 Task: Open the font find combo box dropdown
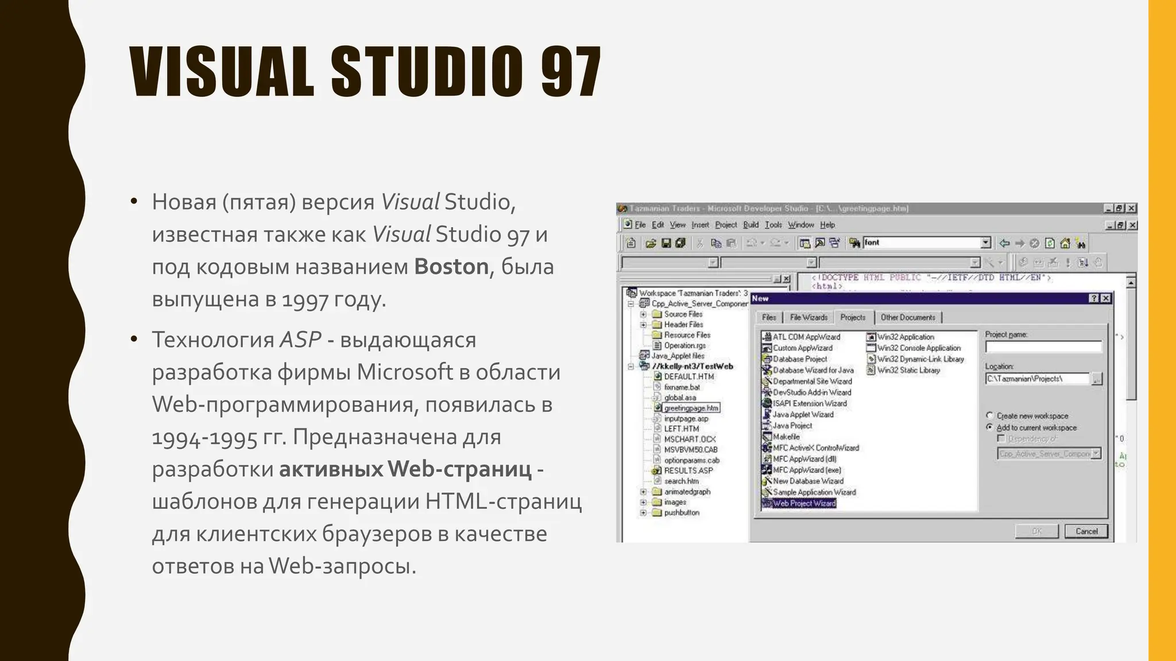(986, 243)
